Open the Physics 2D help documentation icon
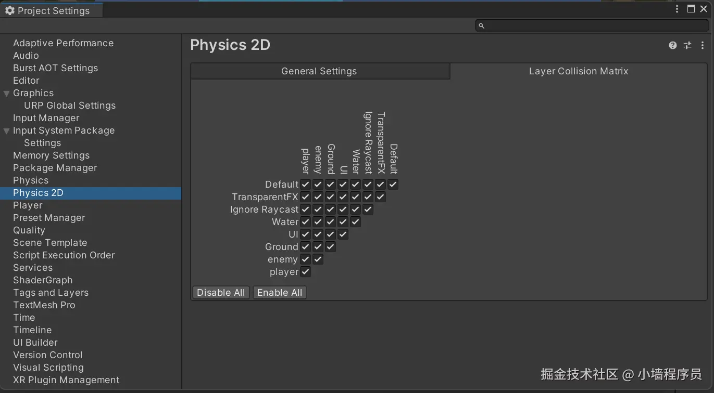714x393 pixels. click(673, 45)
